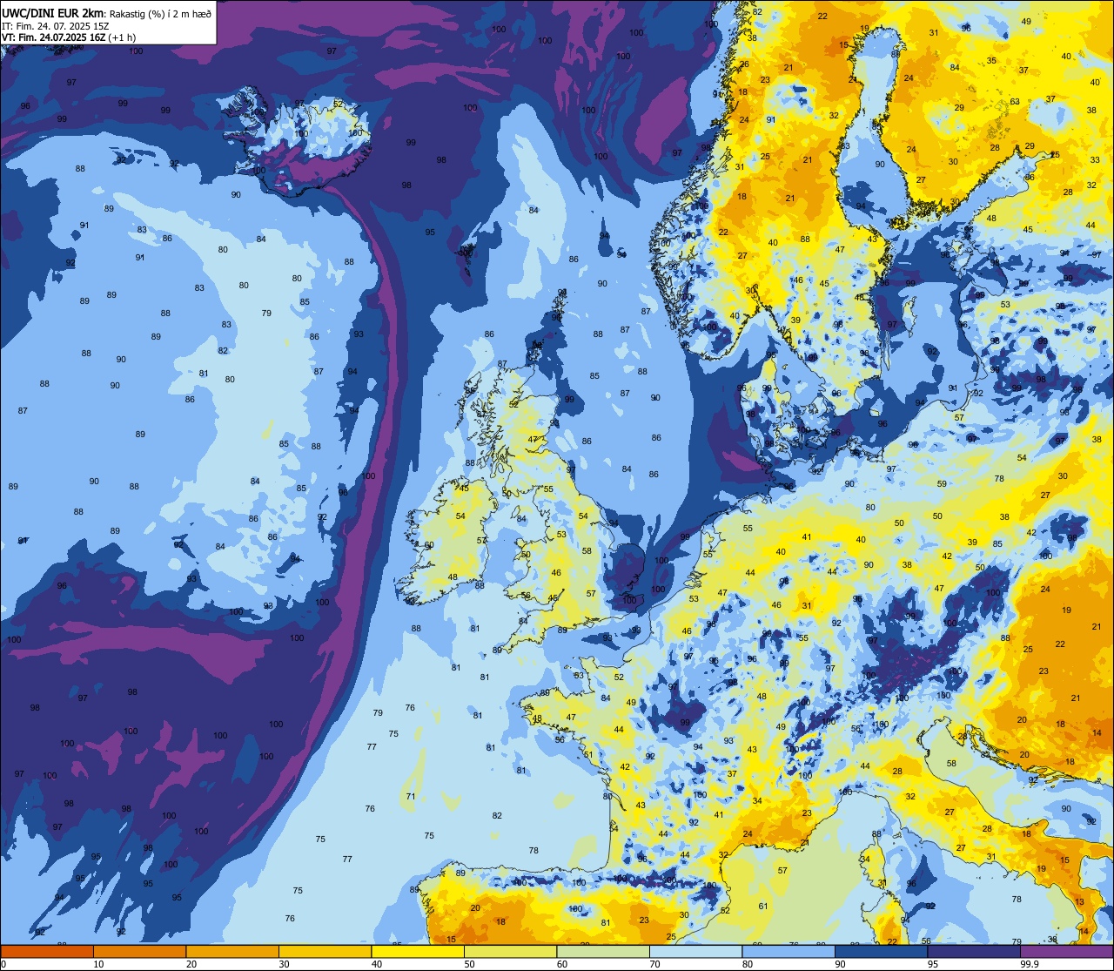Click the humidity value "59" on the map

click(x=942, y=483)
